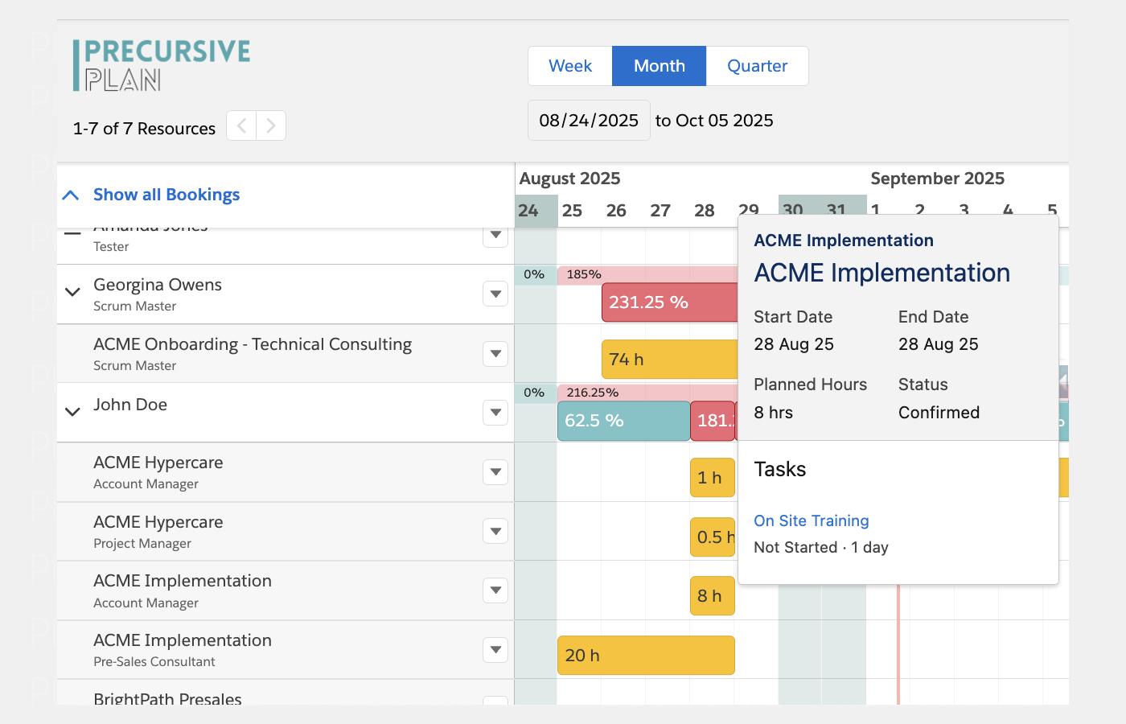Open dropdown for ACME Onboarding Technical Consulting

[495, 354]
